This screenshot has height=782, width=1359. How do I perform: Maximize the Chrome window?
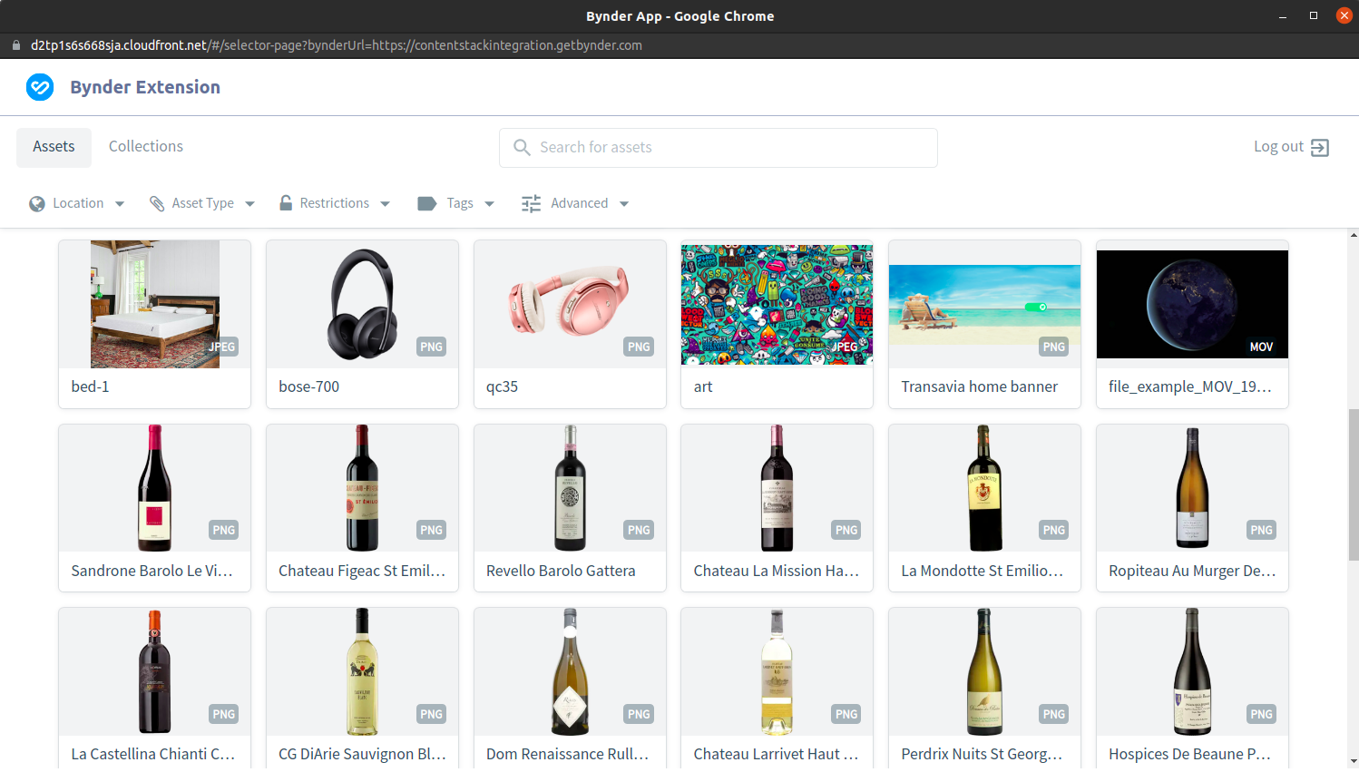coord(1313,15)
